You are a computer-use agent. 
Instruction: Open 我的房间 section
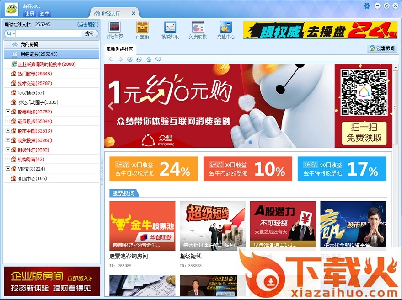pos(51,45)
